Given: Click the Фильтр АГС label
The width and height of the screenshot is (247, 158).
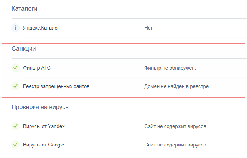Looking at the screenshot, I should coord(37,68).
